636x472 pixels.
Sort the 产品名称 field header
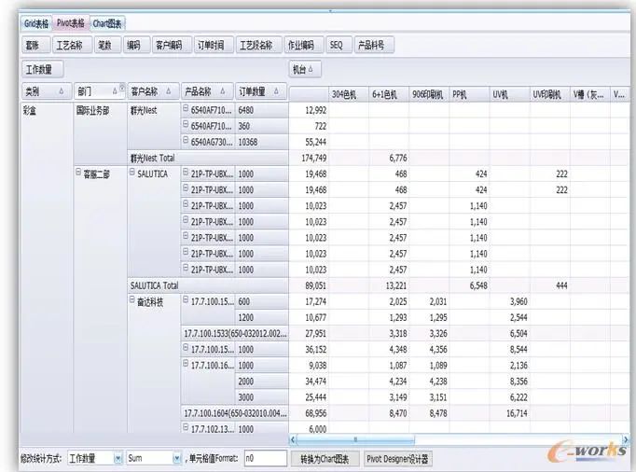coord(223,91)
